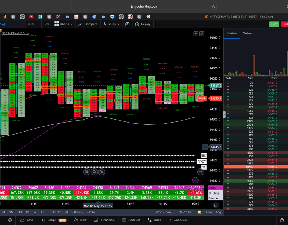
Task: Open chart settings gear icon
Action: (216, 205)
